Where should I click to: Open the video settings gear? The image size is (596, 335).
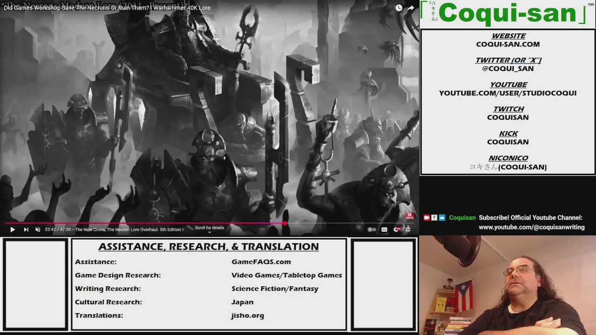click(x=396, y=229)
